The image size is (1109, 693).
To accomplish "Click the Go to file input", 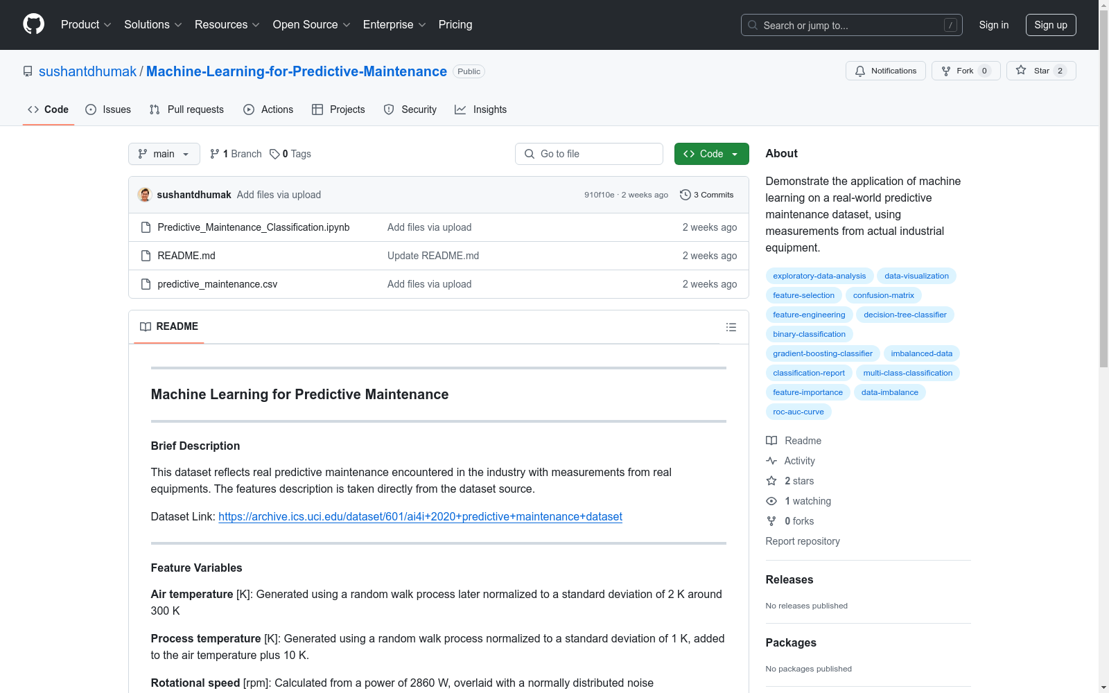I will (x=589, y=154).
